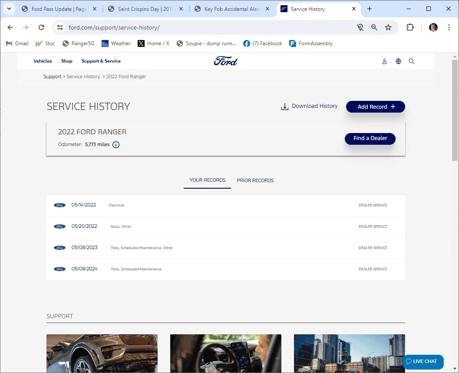
Task: Open the LIVE CHAT button
Action: point(423,362)
